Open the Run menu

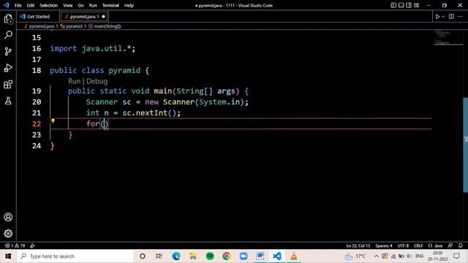pos(93,5)
